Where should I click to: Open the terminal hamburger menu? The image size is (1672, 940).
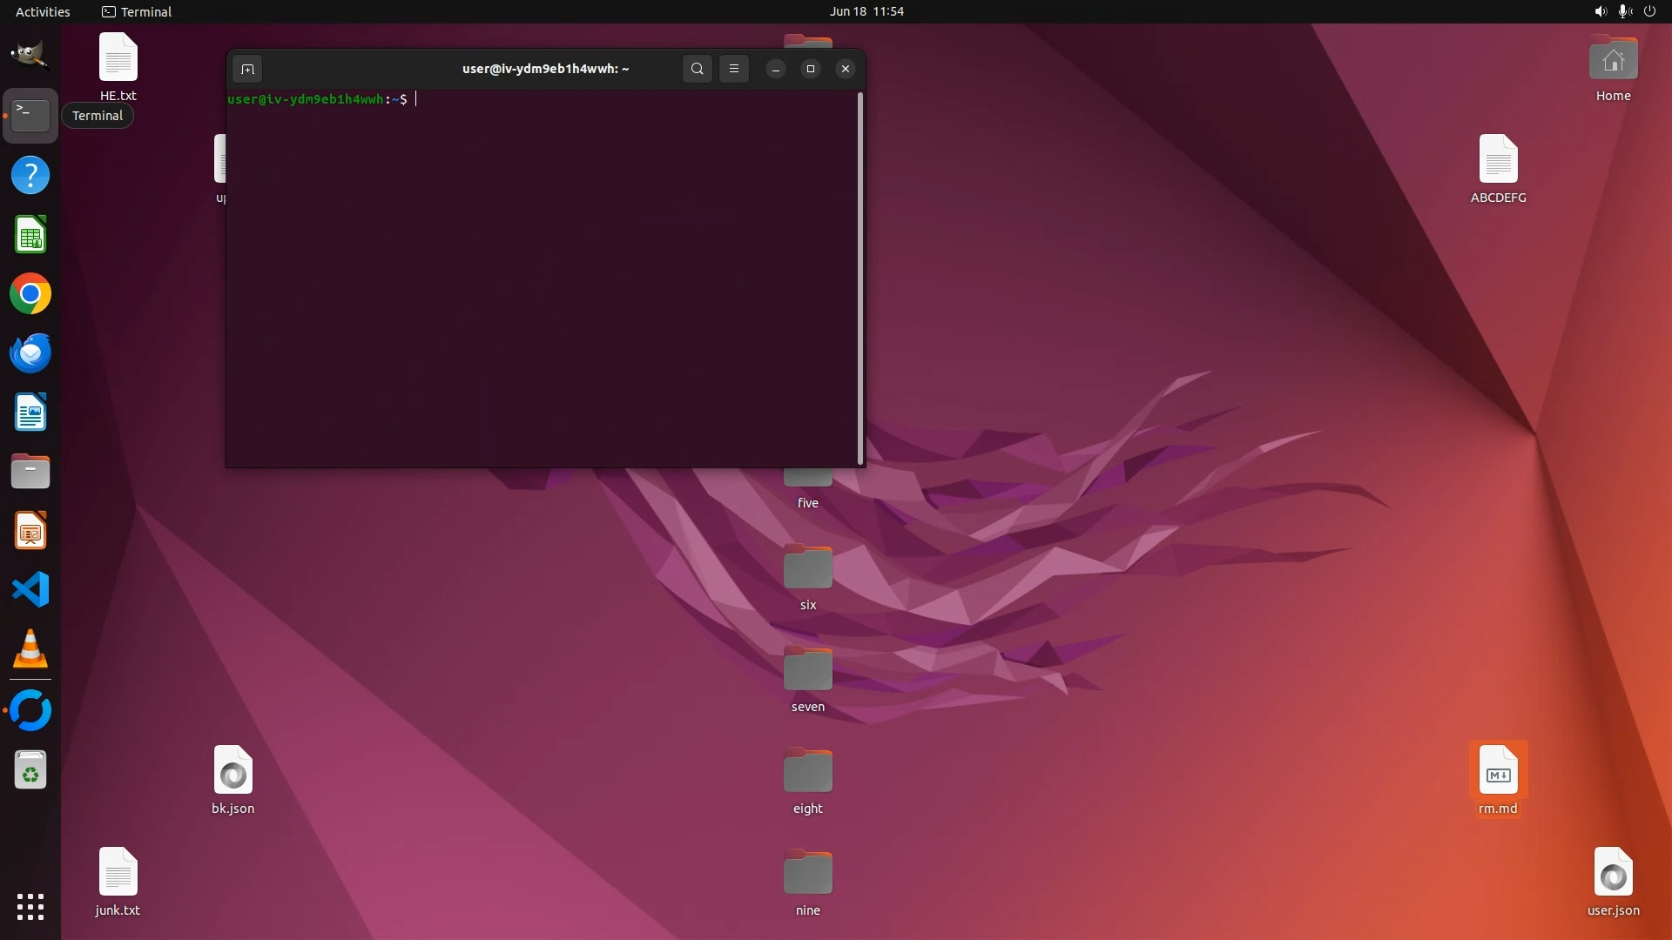click(734, 69)
